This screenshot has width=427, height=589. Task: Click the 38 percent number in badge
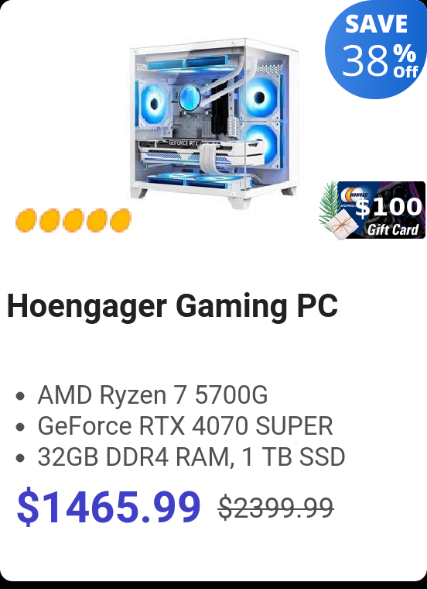[x=365, y=60]
